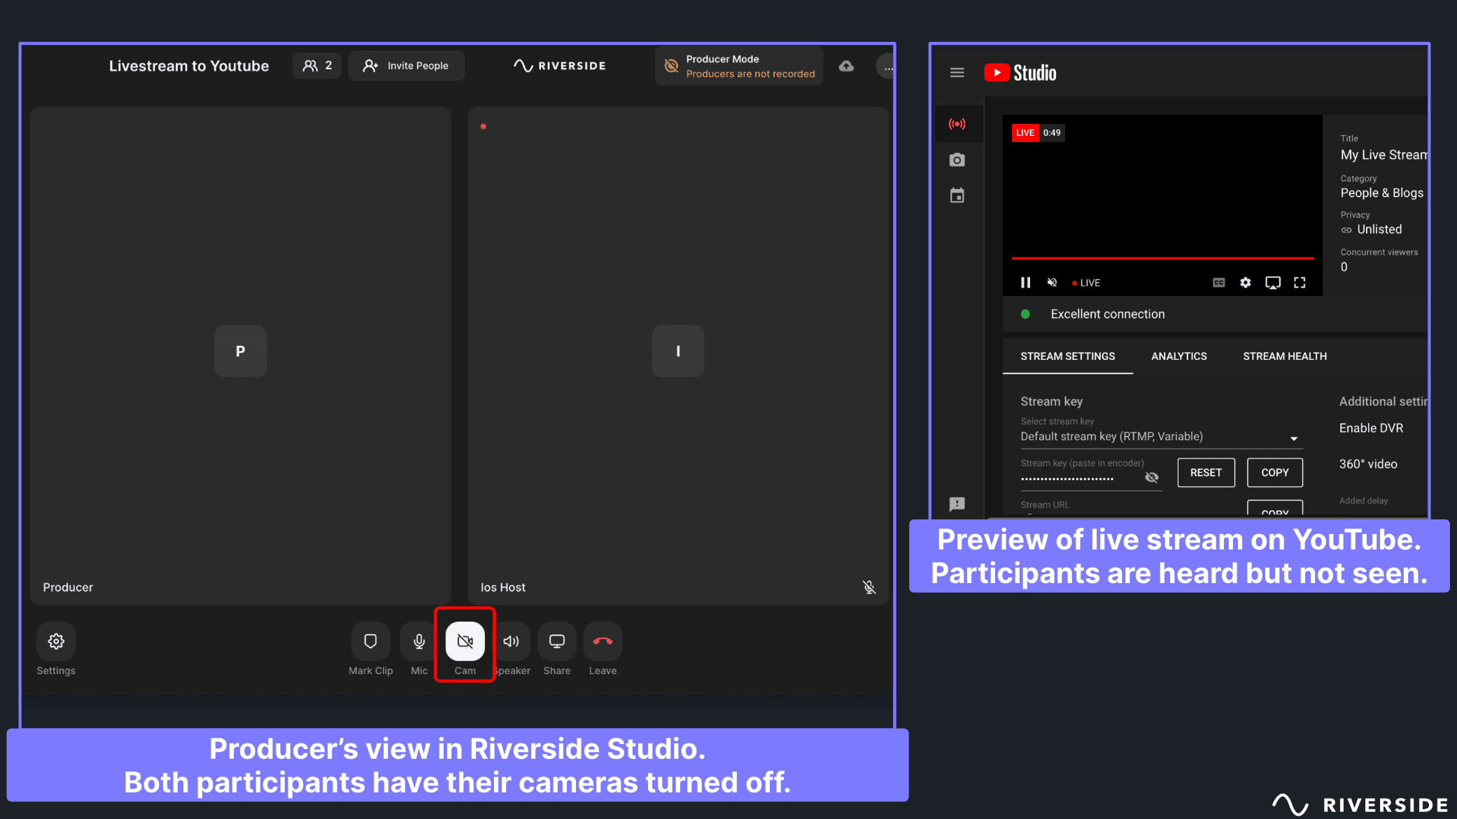Click the send feedback icon in sidebar
Image resolution: width=1457 pixels, height=819 pixels.
957,504
